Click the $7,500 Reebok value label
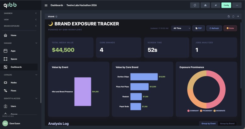This screenshot has height=129, width=245. pos(146,97)
